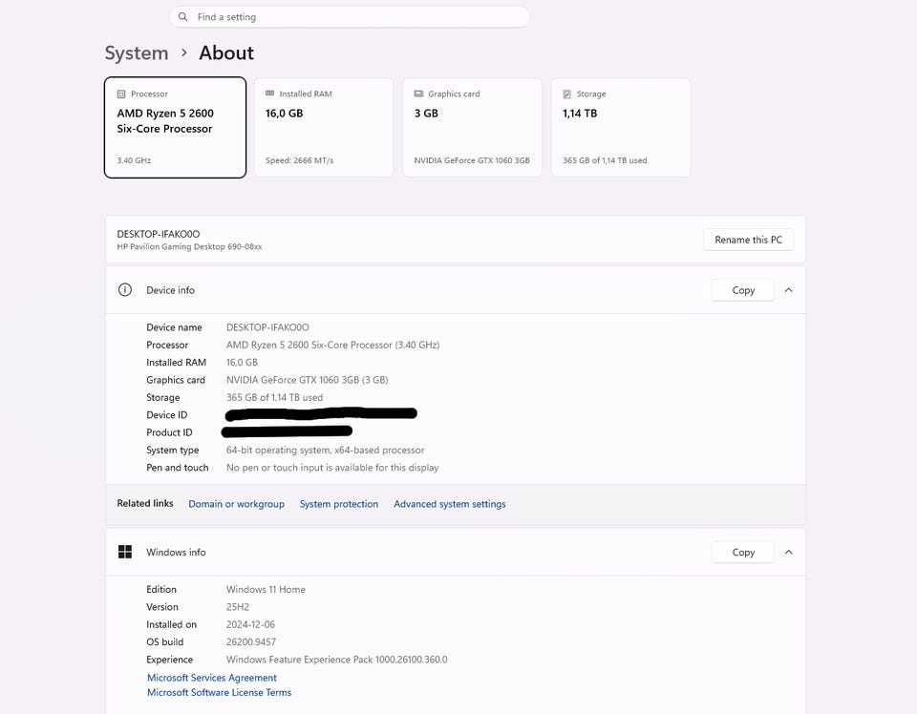Click the Installed RAM 16,0 GB row value

[x=242, y=363]
